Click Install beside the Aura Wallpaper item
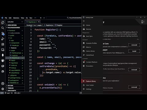This screenshot has width=147, height=110. pyautogui.click(x=134, y=51)
